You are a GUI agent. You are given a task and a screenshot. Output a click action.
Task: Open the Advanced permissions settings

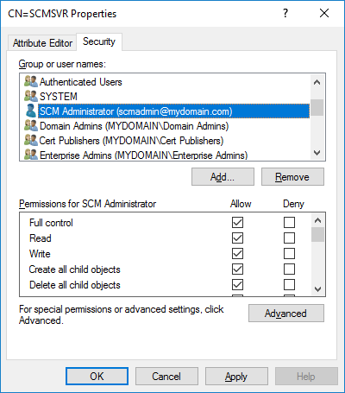[x=286, y=314]
